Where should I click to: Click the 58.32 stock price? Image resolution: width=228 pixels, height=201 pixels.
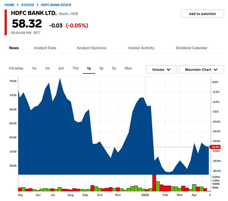[27, 24]
